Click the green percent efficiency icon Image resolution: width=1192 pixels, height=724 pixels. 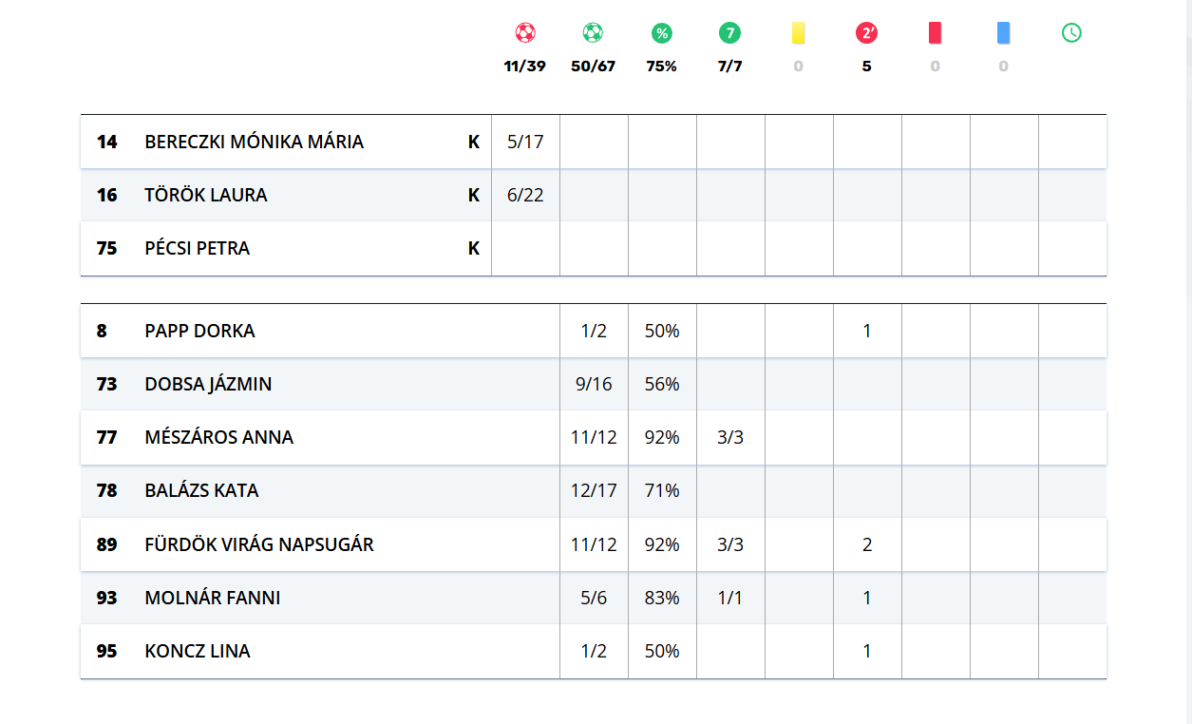coord(662,33)
